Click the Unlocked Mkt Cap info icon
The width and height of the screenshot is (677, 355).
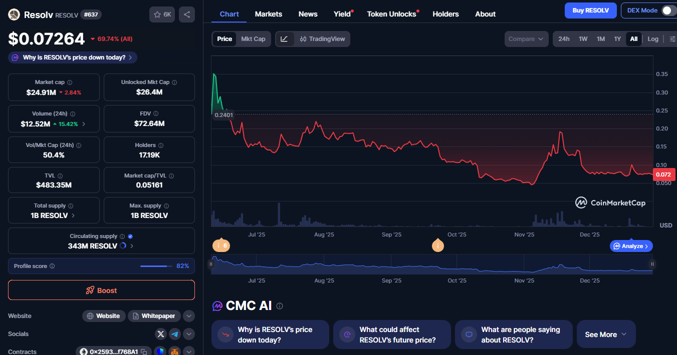coord(174,82)
